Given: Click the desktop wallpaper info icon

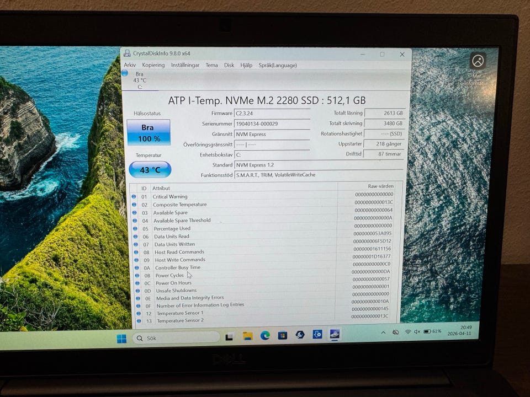Looking at the screenshot, I should (478, 61).
